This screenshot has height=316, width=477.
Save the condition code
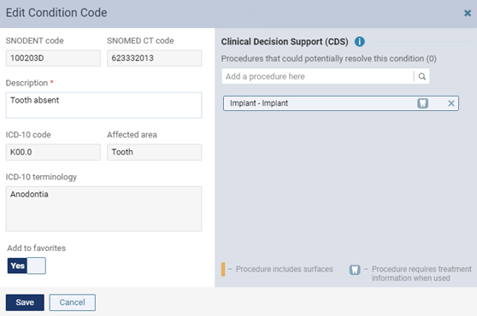25,302
